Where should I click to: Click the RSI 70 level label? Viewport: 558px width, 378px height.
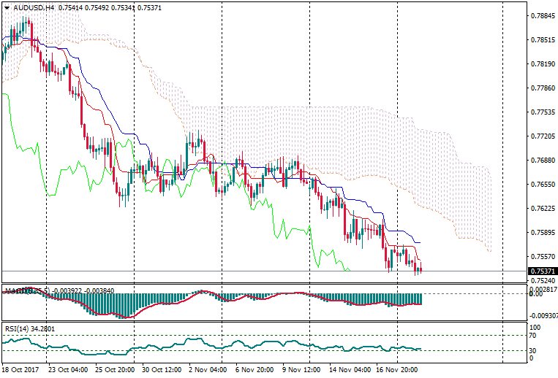(532, 336)
